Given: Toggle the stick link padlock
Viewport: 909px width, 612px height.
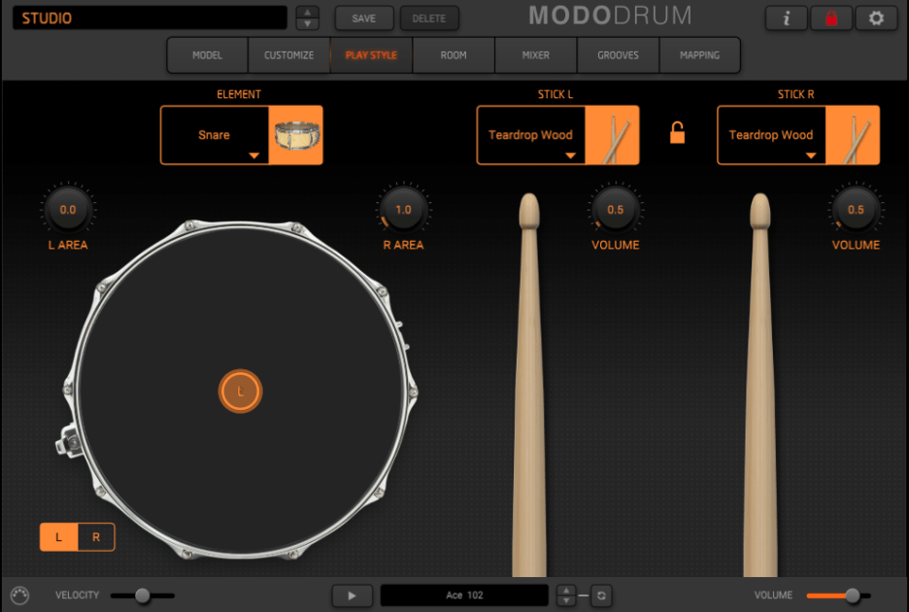Looking at the screenshot, I should point(677,133).
